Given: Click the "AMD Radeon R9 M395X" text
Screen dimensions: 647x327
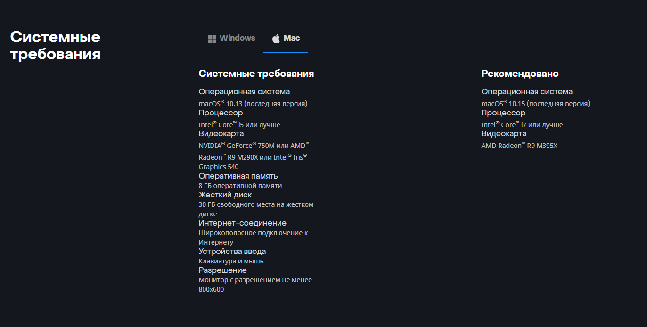Looking at the screenshot, I should (x=519, y=146).
